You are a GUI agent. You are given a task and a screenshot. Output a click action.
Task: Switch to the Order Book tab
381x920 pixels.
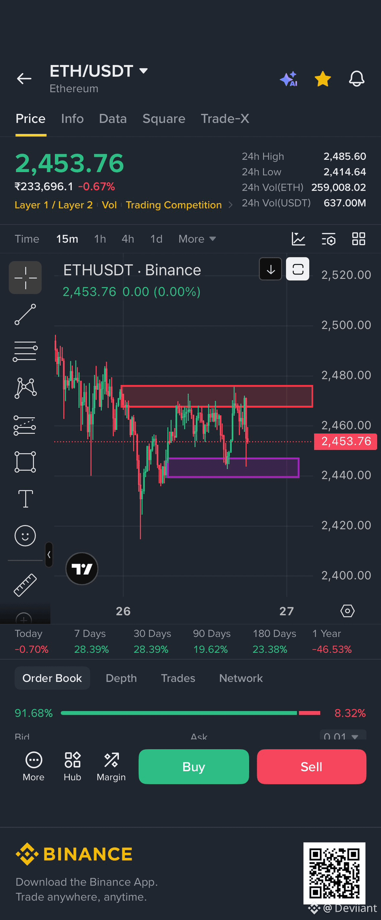point(52,678)
